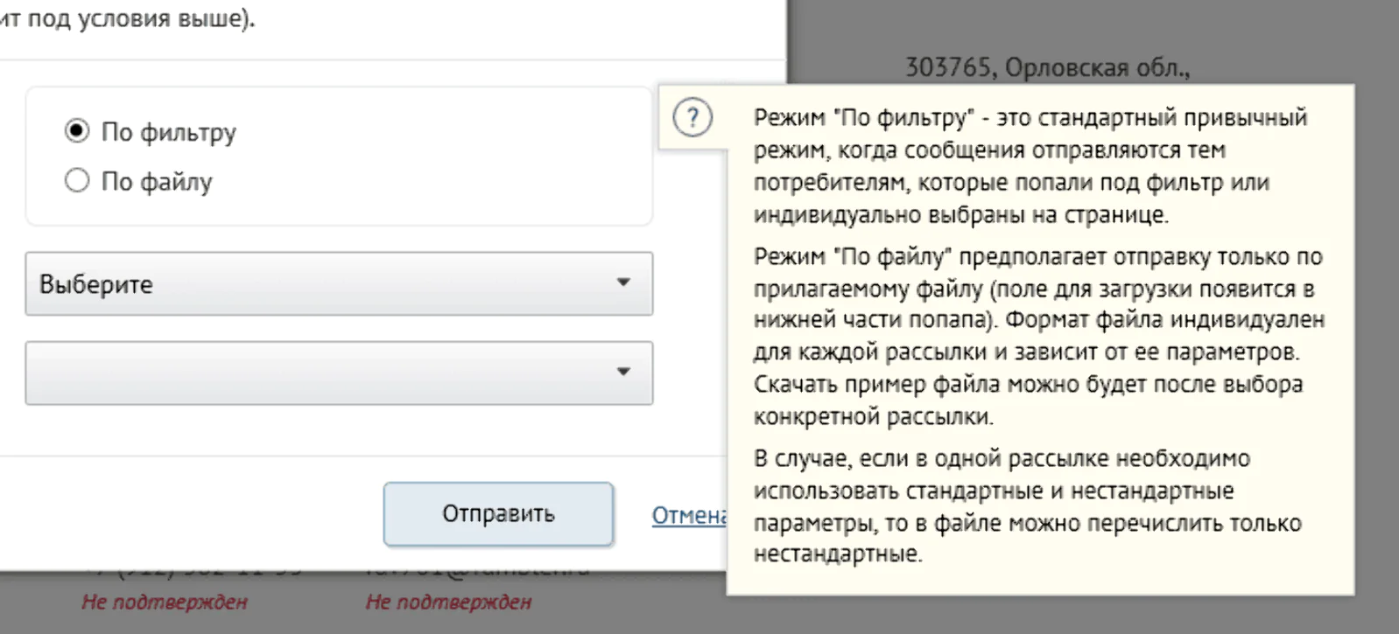Click the first "Не подтвержден" status text
The height and width of the screenshot is (634, 1399).
pos(165,602)
